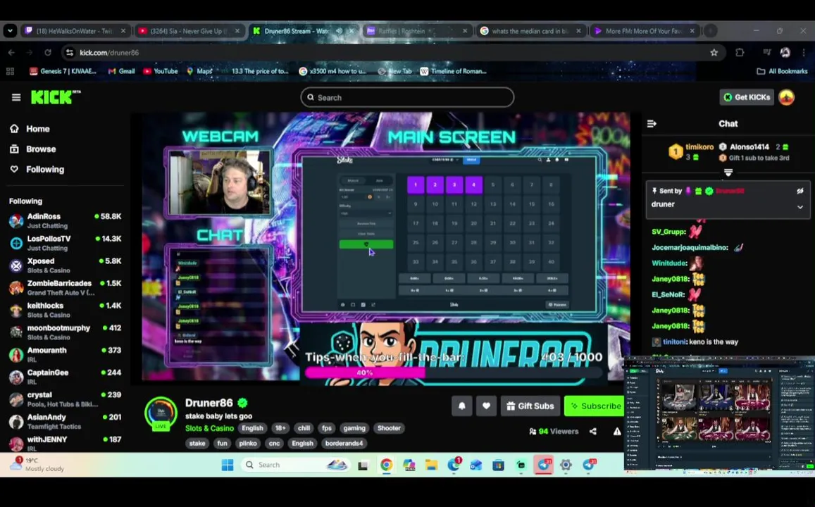
Task: Switch to More FM browser tab
Action: click(643, 31)
